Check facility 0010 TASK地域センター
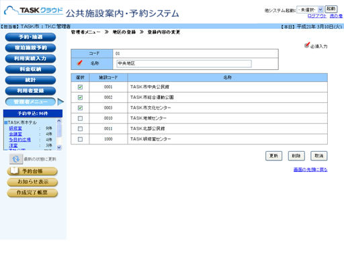 (80, 118)
